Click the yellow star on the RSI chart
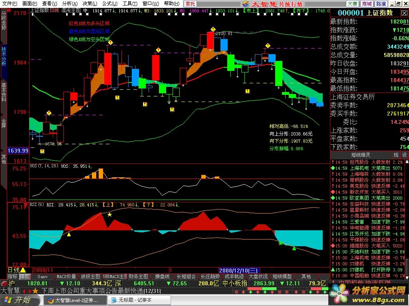The width and height of the screenshot is (409, 306). (109, 215)
